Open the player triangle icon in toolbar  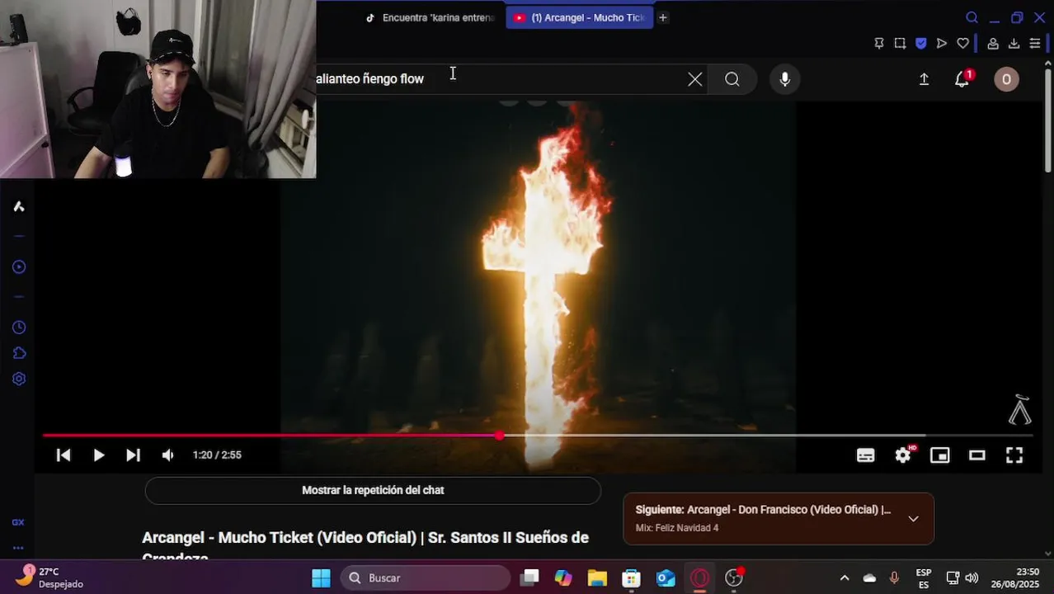[942, 44]
